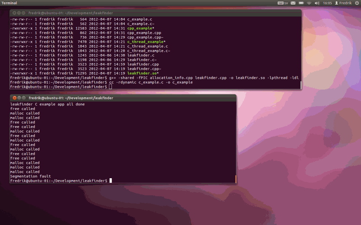Click the lower terminal's scrollbar thumb
The height and width of the screenshot is (225, 361).
(236, 179)
